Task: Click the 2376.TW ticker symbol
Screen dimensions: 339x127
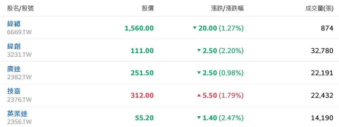Action: pos(19,100)
